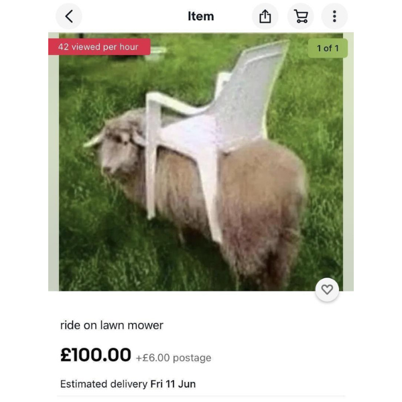
Task: Tap the 'Item' page header title
Action: (201, 16)
